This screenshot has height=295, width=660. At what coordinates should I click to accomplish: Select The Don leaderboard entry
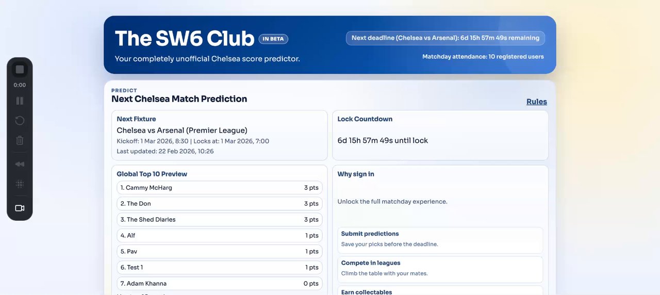219,204
